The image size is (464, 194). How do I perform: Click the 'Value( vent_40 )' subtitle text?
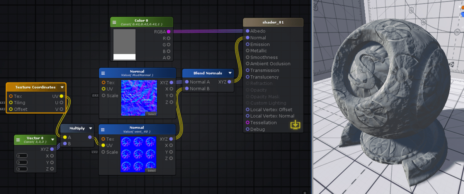pos(137,131)
